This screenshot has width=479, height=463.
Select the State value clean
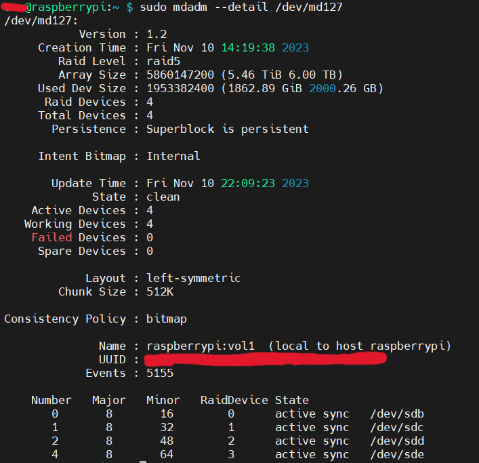click(163, 197)
